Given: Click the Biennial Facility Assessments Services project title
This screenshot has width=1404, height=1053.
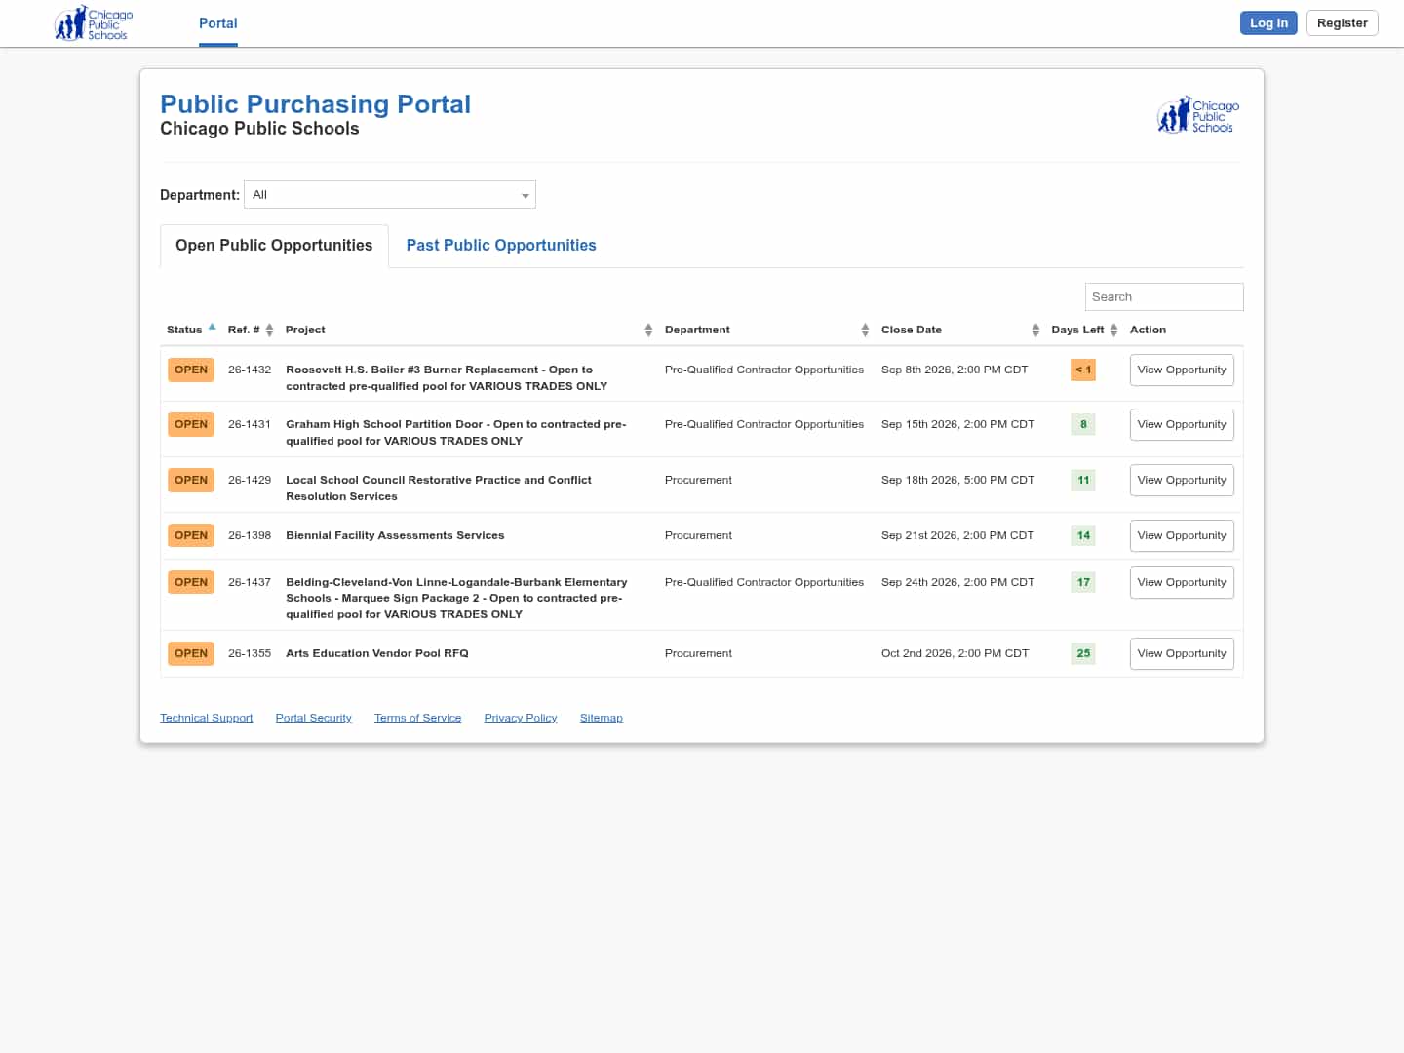Looking at the screenshot, I should pyautogui.click(x=395, y=536).
